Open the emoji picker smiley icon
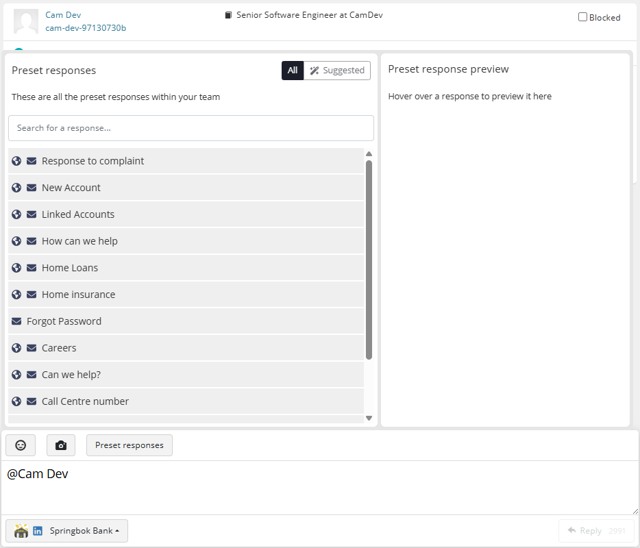 point(21,445)
